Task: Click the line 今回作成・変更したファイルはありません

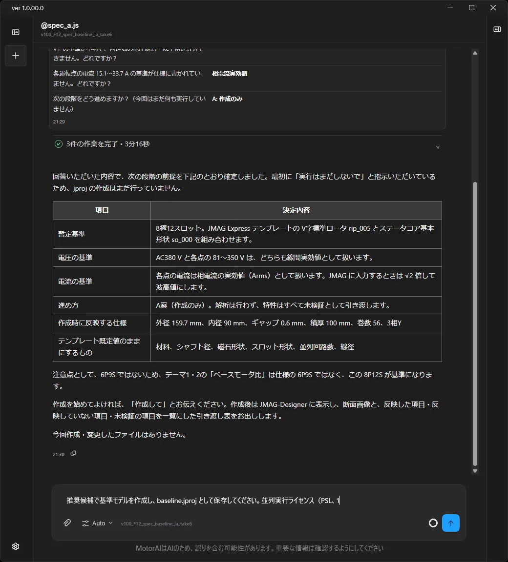Action: coord(120,435)
